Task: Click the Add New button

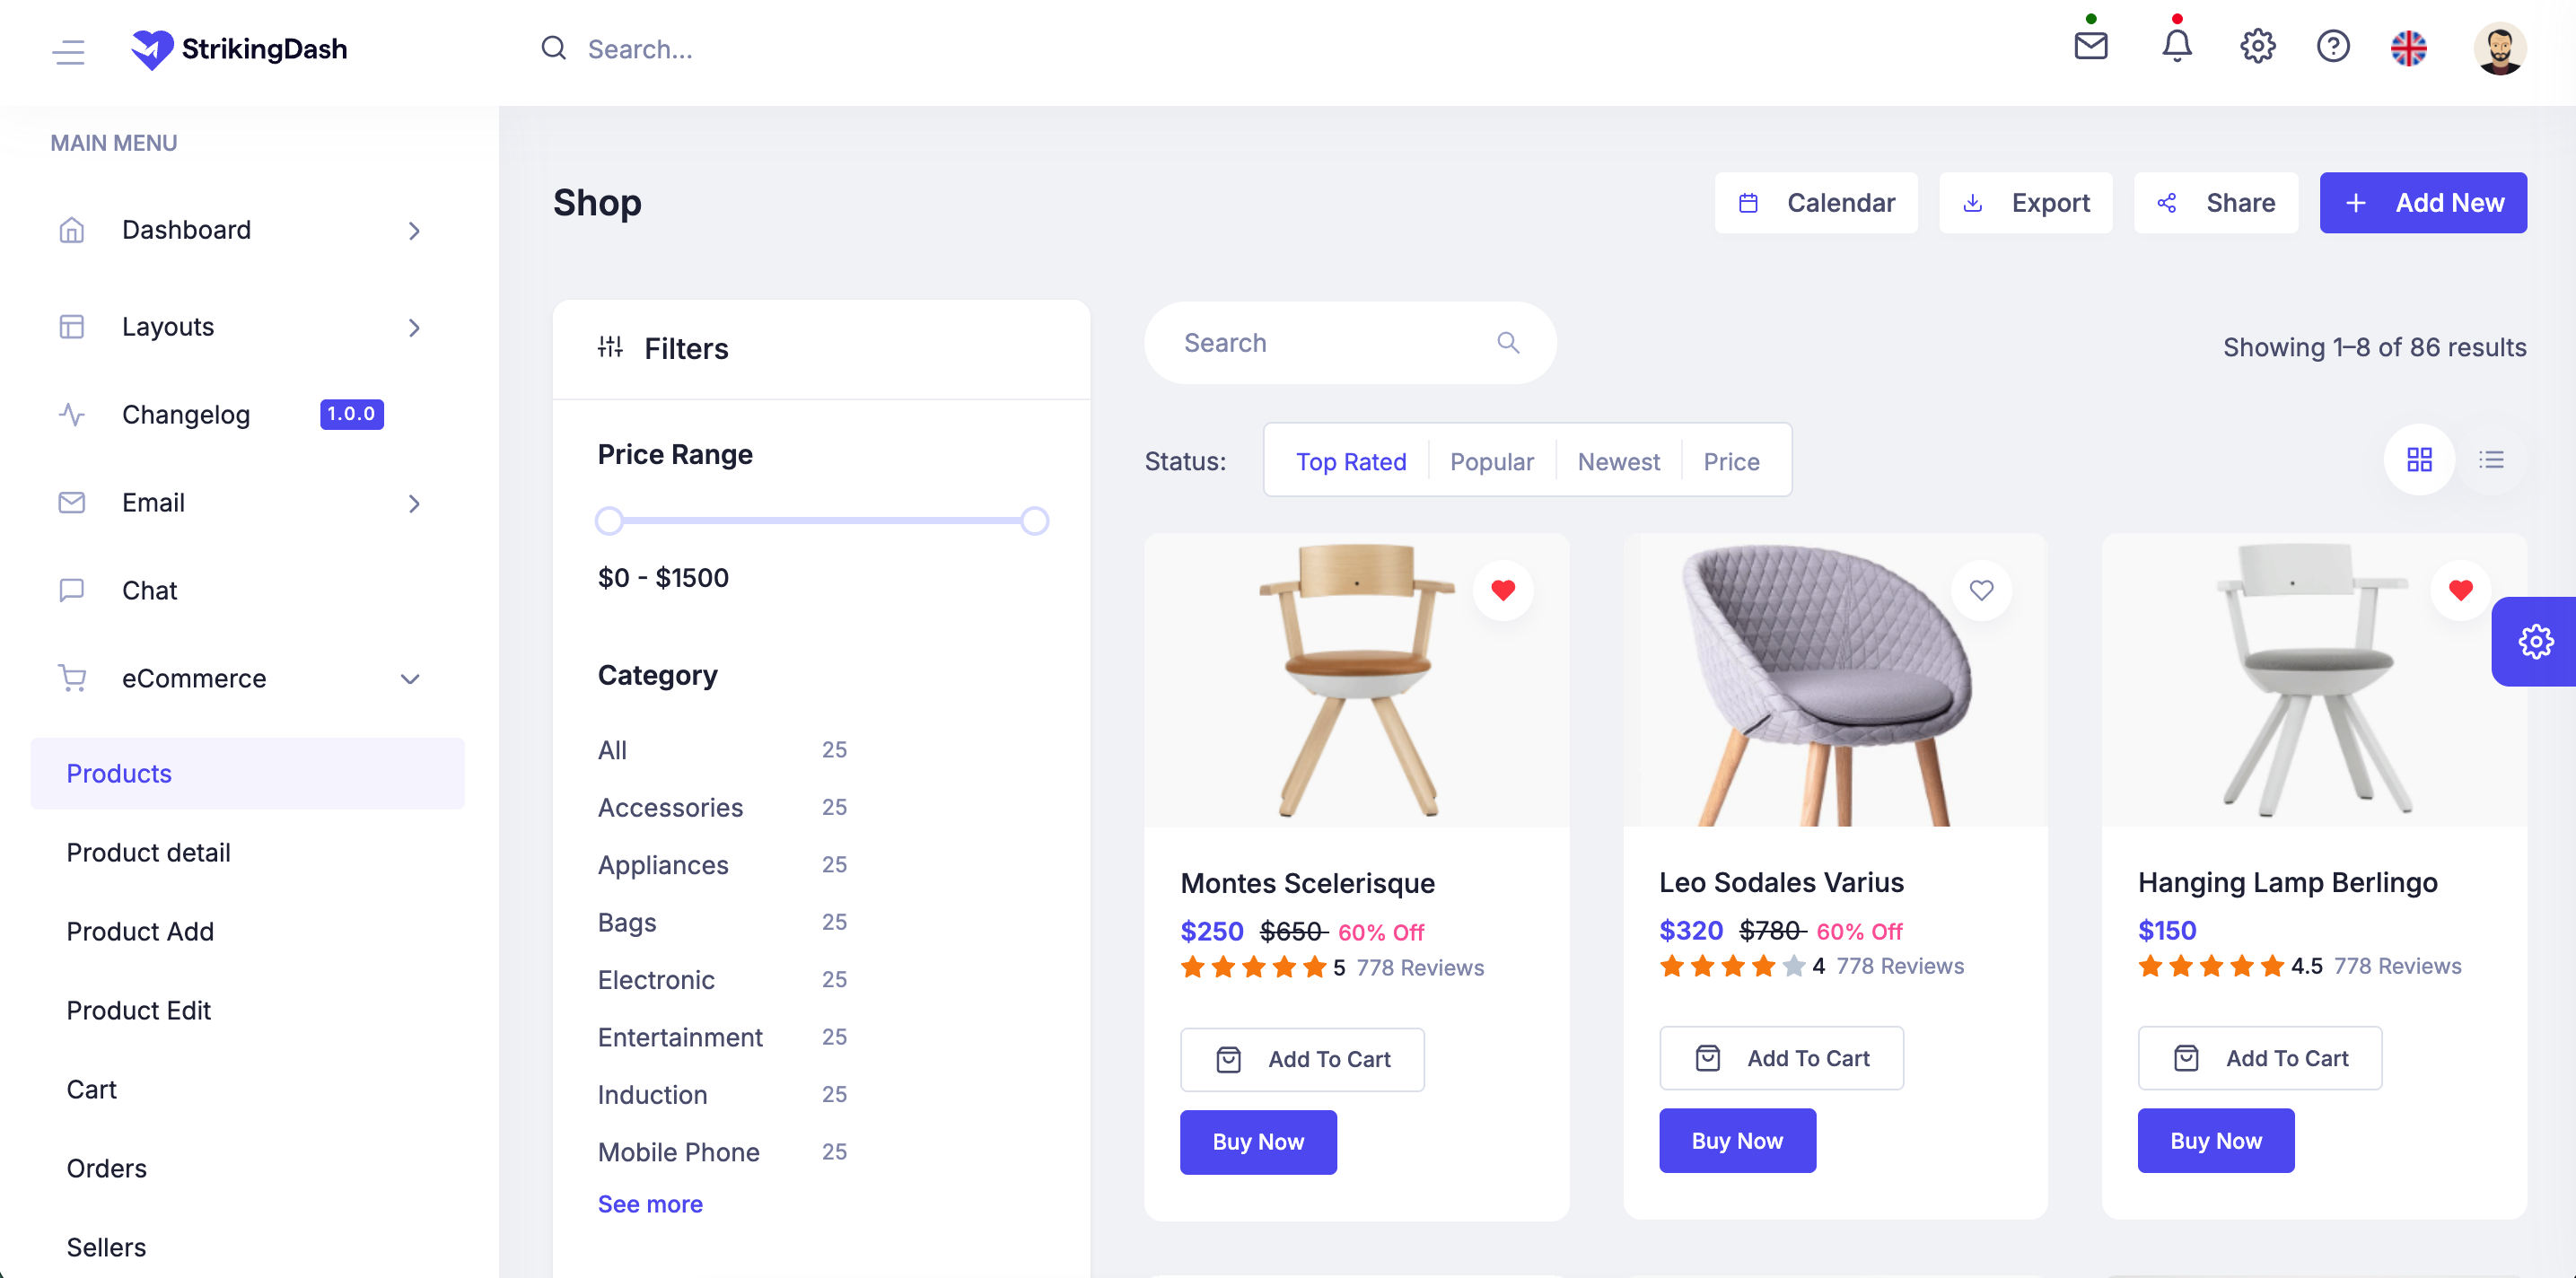Action: (x=2423, y=202)
